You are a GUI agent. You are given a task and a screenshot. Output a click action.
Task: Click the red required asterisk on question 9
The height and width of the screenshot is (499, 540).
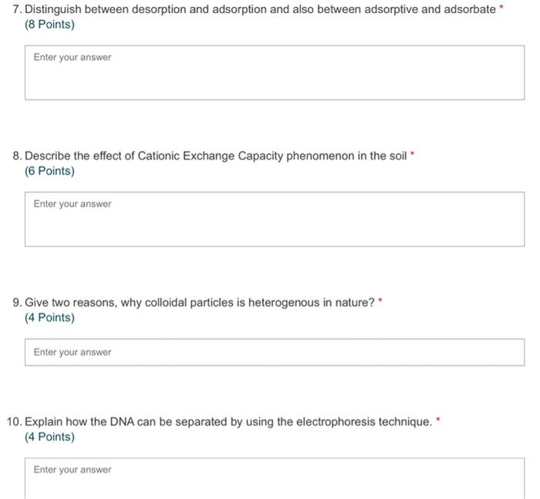[380, 299]
